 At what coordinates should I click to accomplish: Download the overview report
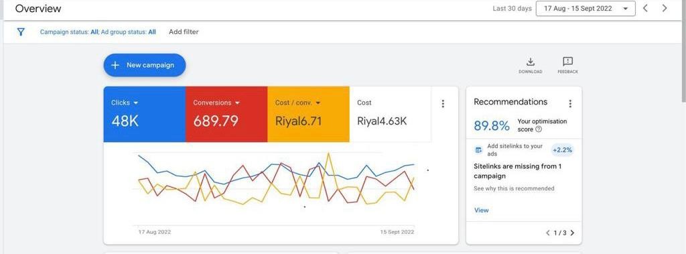click(x=531, y=65)
